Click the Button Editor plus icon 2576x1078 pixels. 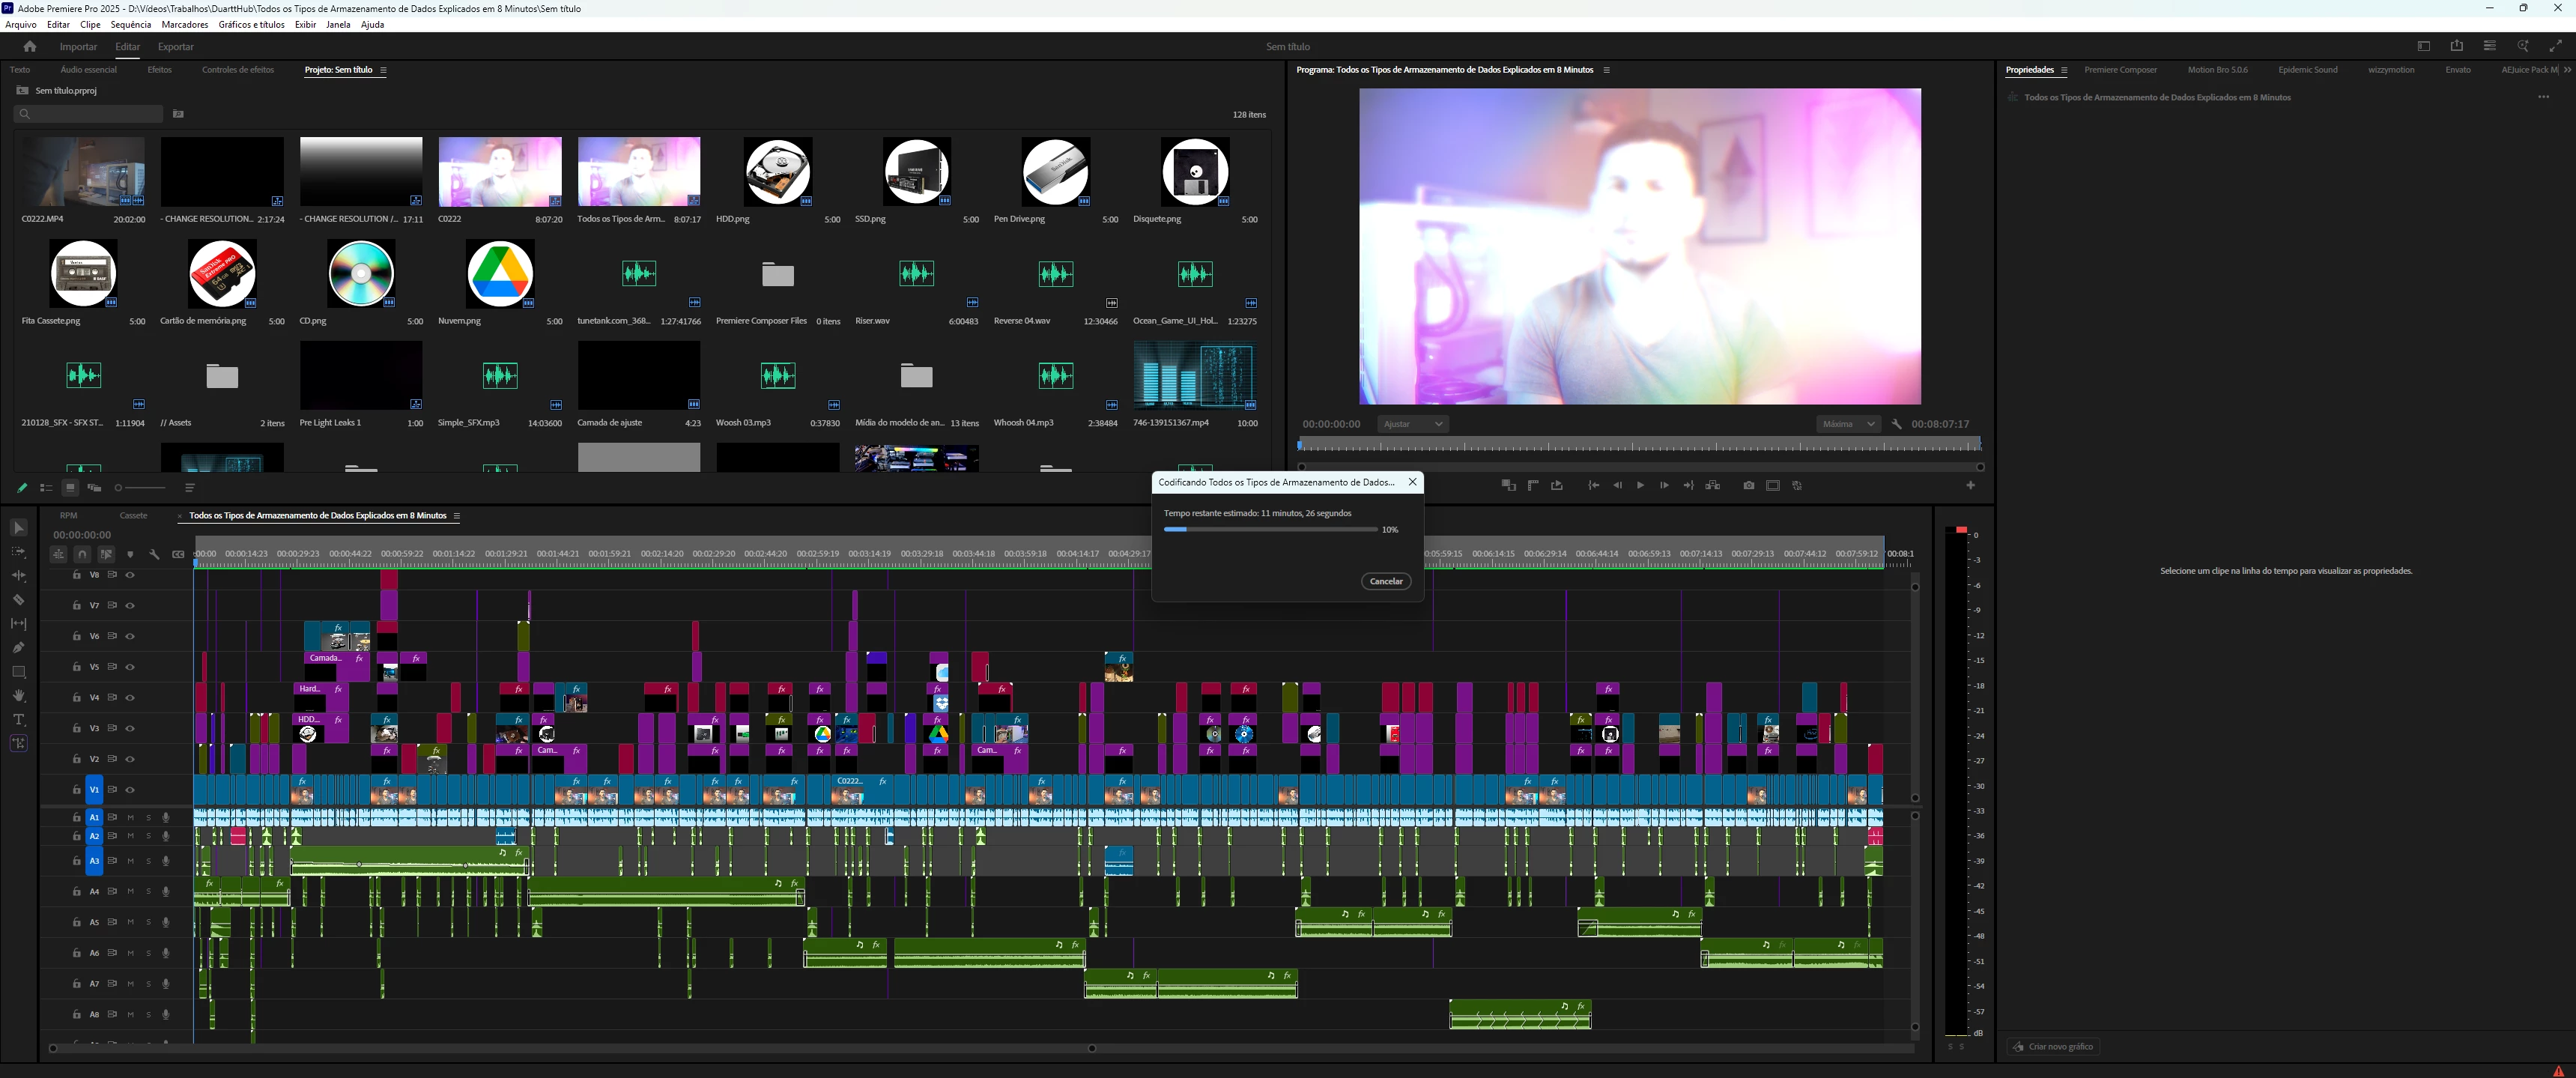[x=1970, y=486]
